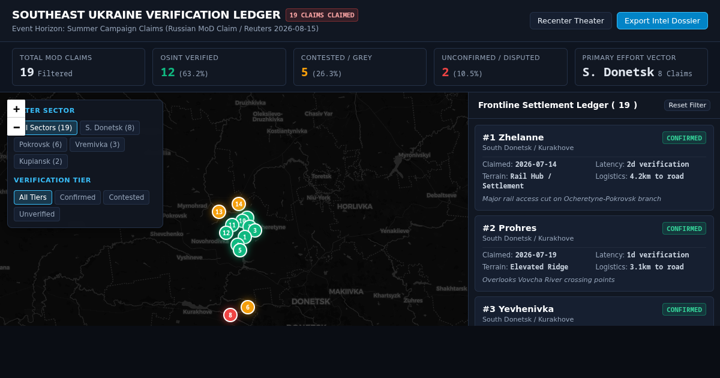Select orange map marker 6

click(x=248, y=307)
